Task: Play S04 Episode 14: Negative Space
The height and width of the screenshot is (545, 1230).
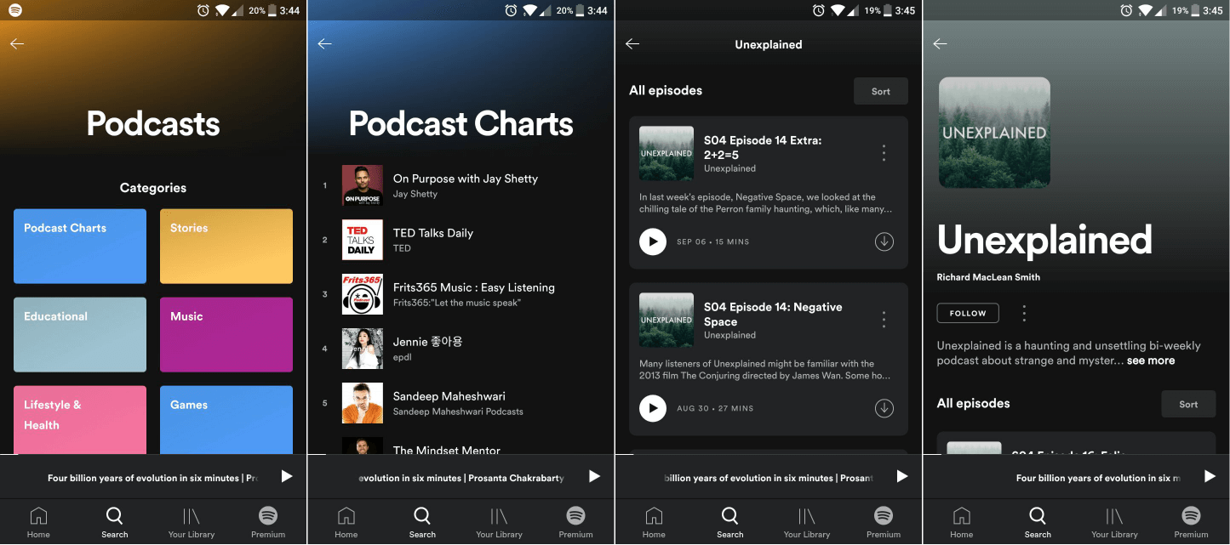Action: 653,408
